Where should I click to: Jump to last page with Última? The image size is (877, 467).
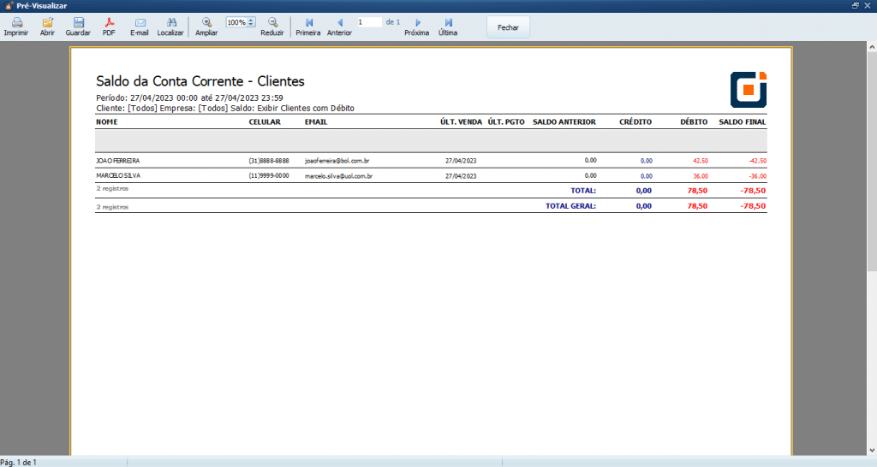pos(448,22)
